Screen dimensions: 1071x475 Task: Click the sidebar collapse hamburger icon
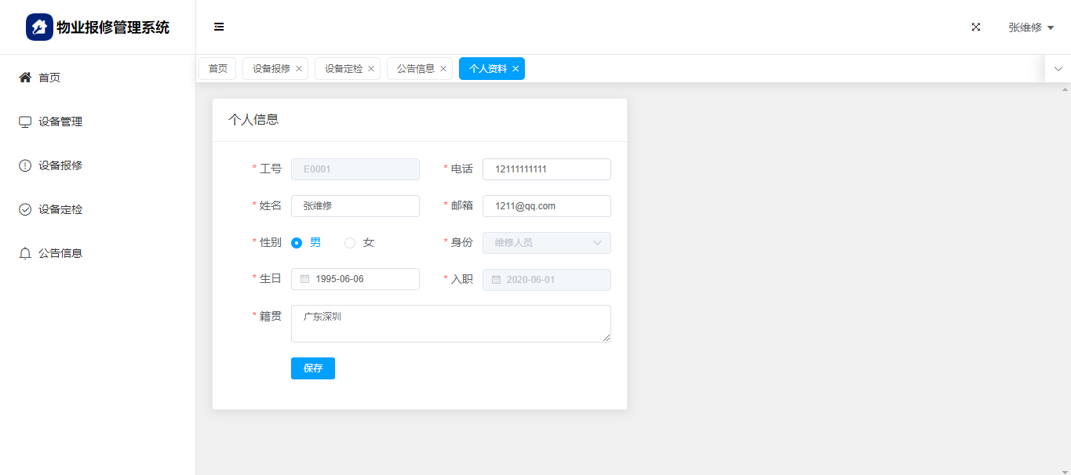[x=219, y=27]
